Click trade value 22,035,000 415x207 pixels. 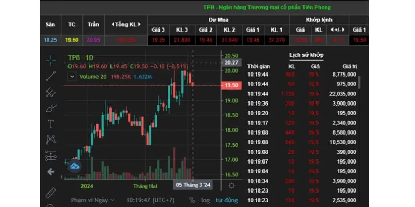pyautogui.click(x=342, y=94)
